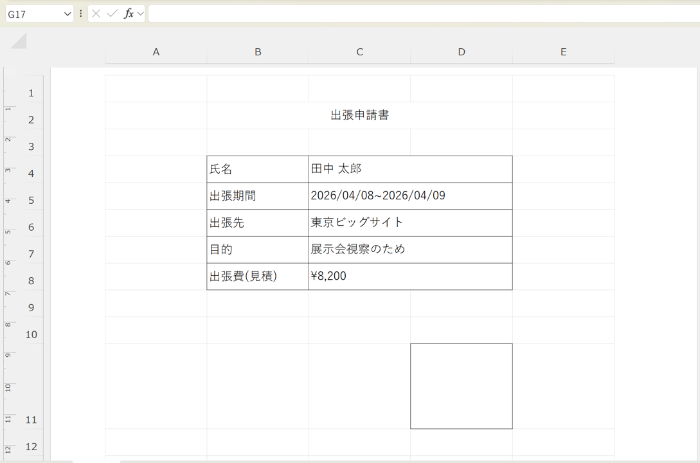Select column header E
The image size is (700, 463).
(x=563, y=52)
